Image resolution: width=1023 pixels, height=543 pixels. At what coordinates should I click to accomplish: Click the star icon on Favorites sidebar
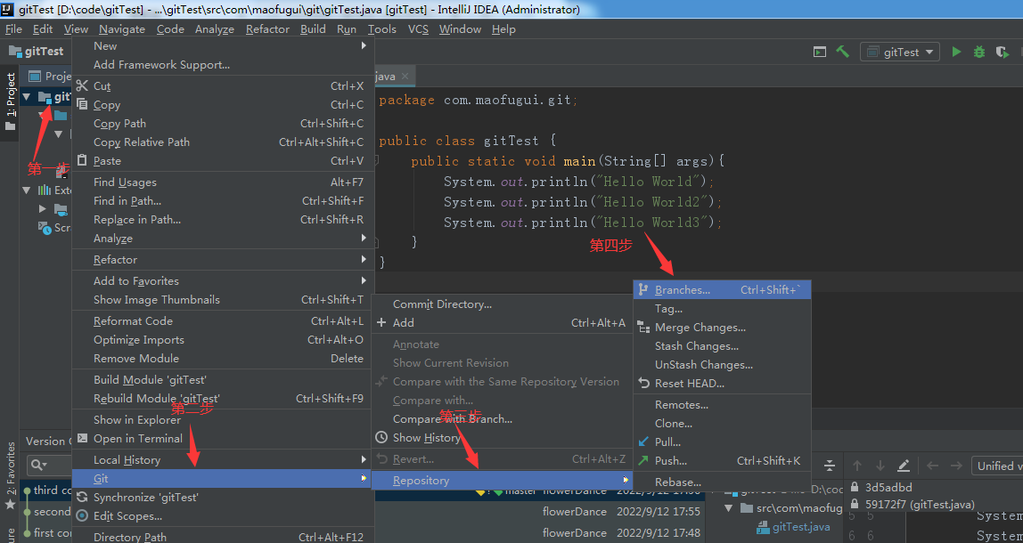pyautogui.click(x=10, y=504)
